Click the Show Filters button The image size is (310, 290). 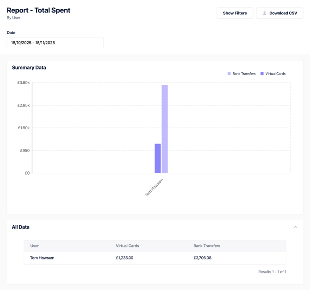[235, 13]
